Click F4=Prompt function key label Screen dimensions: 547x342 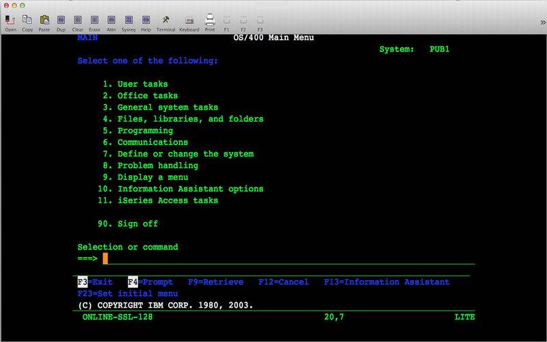[x=150, y=282]
